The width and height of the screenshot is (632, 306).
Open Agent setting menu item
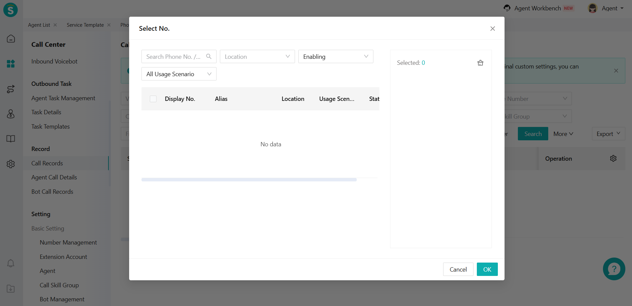[x=48, y=271]
